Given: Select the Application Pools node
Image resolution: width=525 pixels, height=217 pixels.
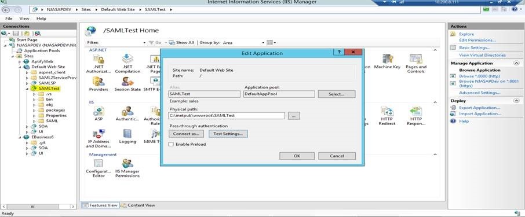Looking at the screenshot, I should click(x=42, y=50).
